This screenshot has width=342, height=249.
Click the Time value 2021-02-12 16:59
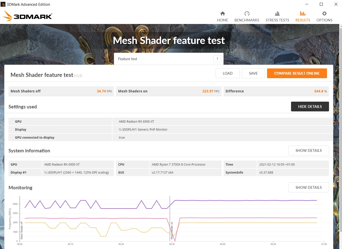coord(277,164)
